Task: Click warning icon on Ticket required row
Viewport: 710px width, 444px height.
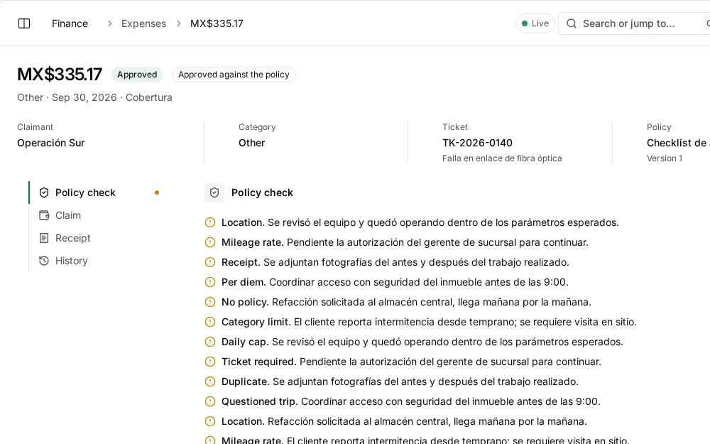Action: tap(210, 362)
